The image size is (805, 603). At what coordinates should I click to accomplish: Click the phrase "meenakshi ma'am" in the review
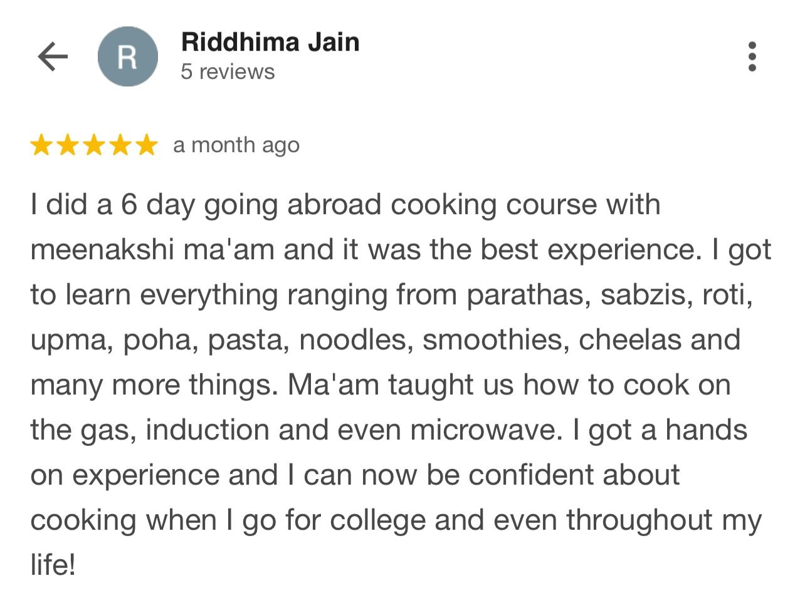[152, 250]
